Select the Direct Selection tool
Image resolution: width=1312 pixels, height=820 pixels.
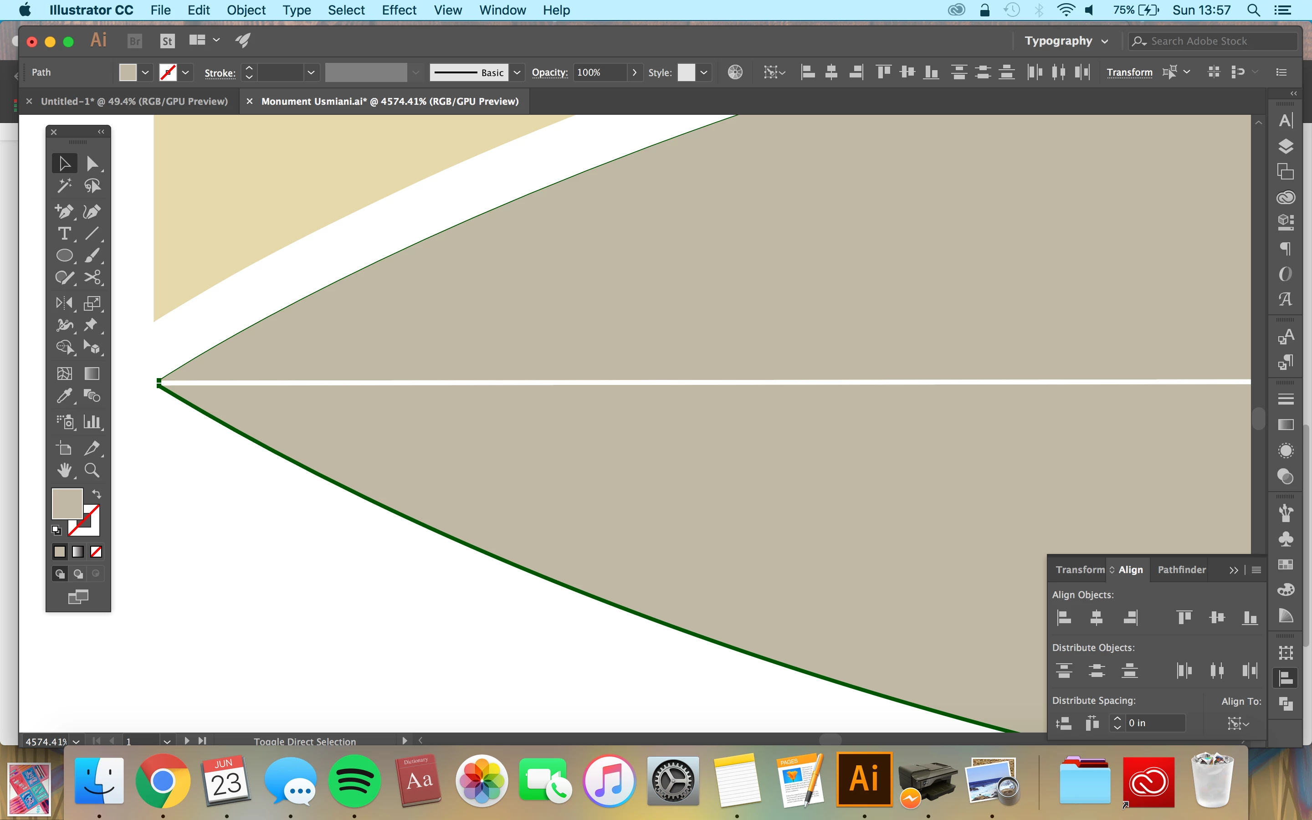(92, 163)
